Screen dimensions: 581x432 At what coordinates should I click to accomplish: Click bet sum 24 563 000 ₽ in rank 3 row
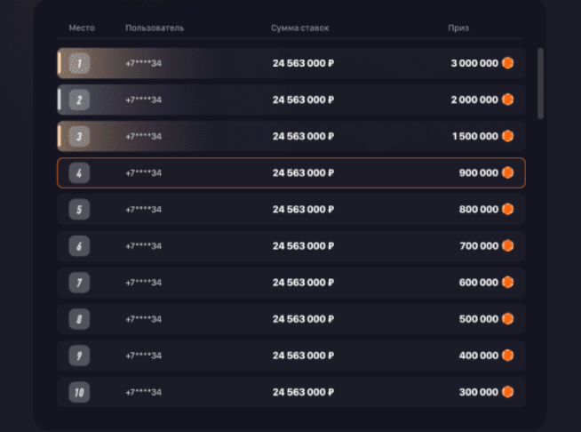point(303,137)
